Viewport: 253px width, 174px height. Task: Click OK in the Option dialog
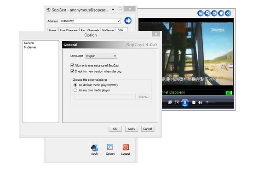pos(115,129)
